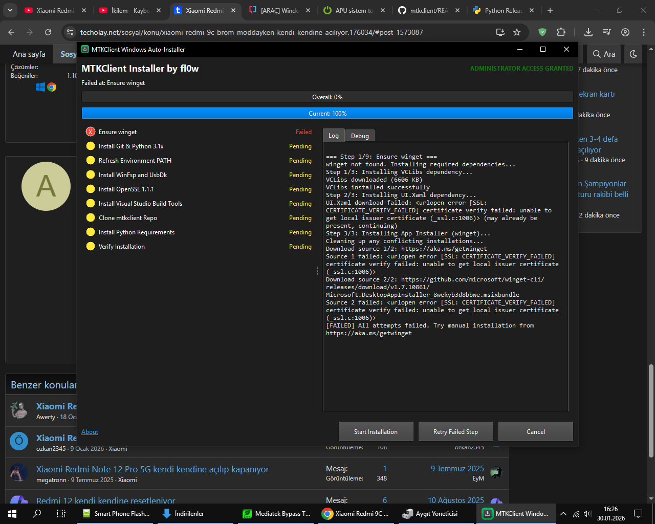Click the Overall 0% progress bar

point(327,97)
